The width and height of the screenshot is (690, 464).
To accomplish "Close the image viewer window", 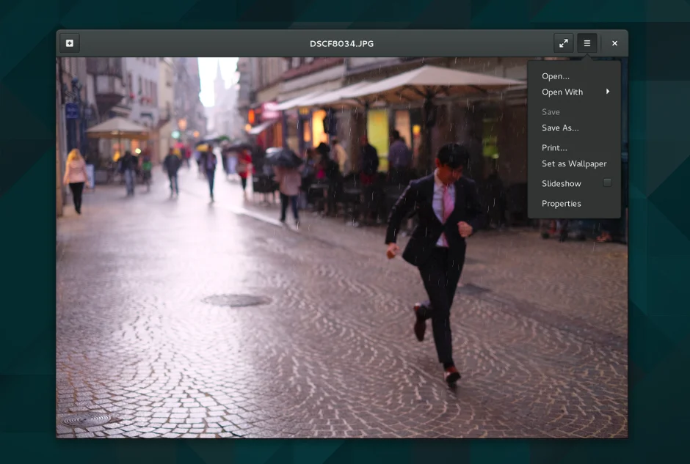I will (614, 43).
